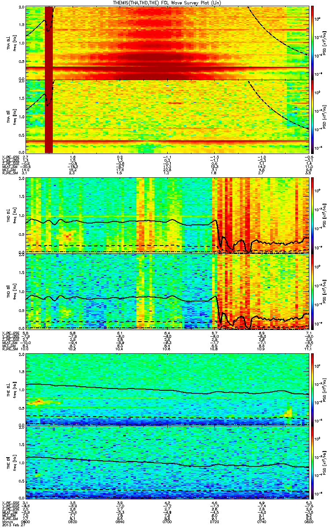330x528 pixels.
Task: Click the '0620' time tick label
Action: [73, 522]
